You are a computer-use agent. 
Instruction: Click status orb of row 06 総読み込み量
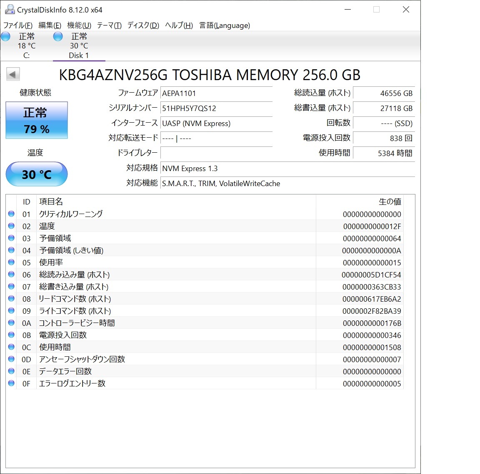coord(11,274)
